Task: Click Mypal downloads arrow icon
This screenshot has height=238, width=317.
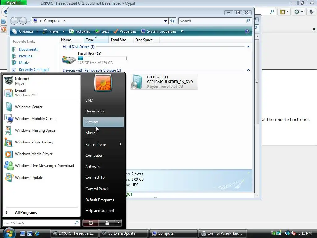Action: tap(311, 12)
